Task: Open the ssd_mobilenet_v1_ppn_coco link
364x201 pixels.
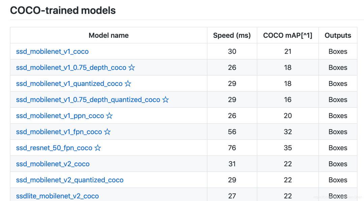Action: point(60,116)
